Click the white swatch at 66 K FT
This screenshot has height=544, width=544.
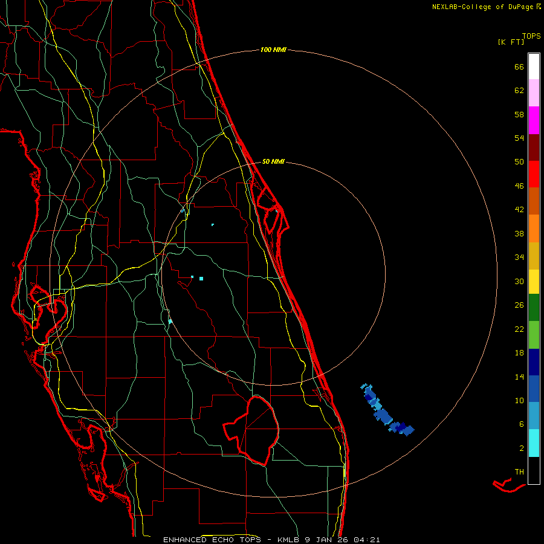[534, 66]
